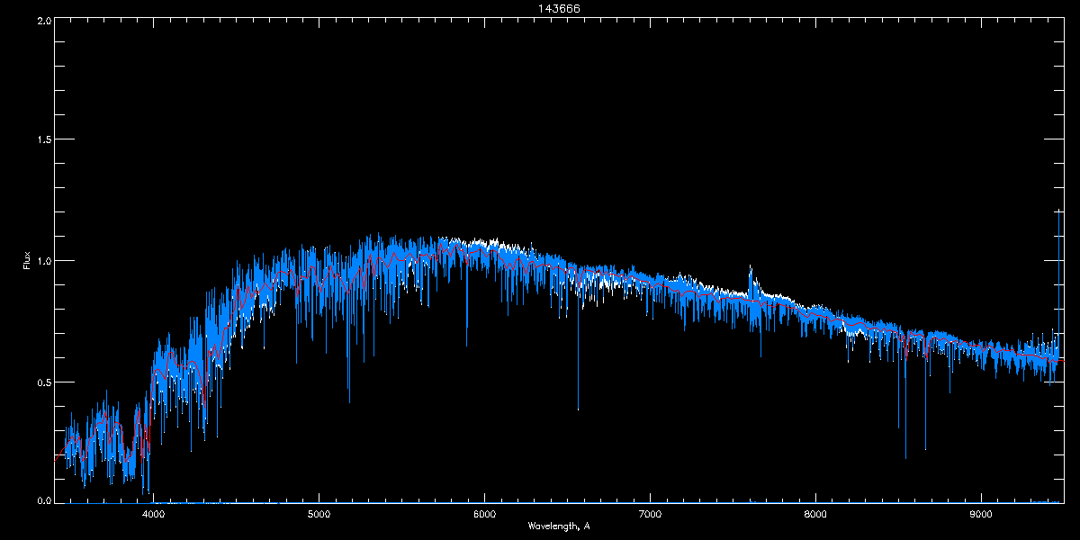Click the Flux axis label
This screenshot has height=540, width=1080.
pyautogui.click(x=27, y=261)
